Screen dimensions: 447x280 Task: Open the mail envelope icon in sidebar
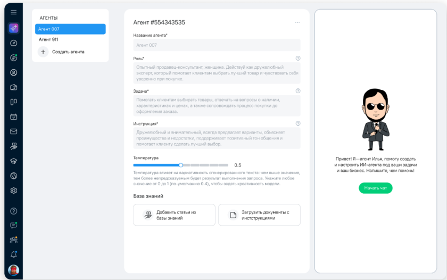point(14,131)
